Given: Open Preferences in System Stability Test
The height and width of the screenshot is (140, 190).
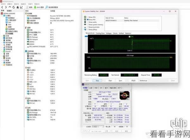Looking at the screenshot, I should (x=143, y=81).
